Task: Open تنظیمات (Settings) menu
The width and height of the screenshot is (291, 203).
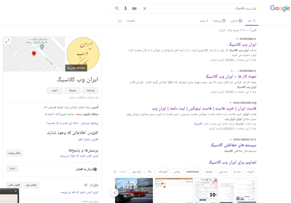Action: (x=131, y=21)
